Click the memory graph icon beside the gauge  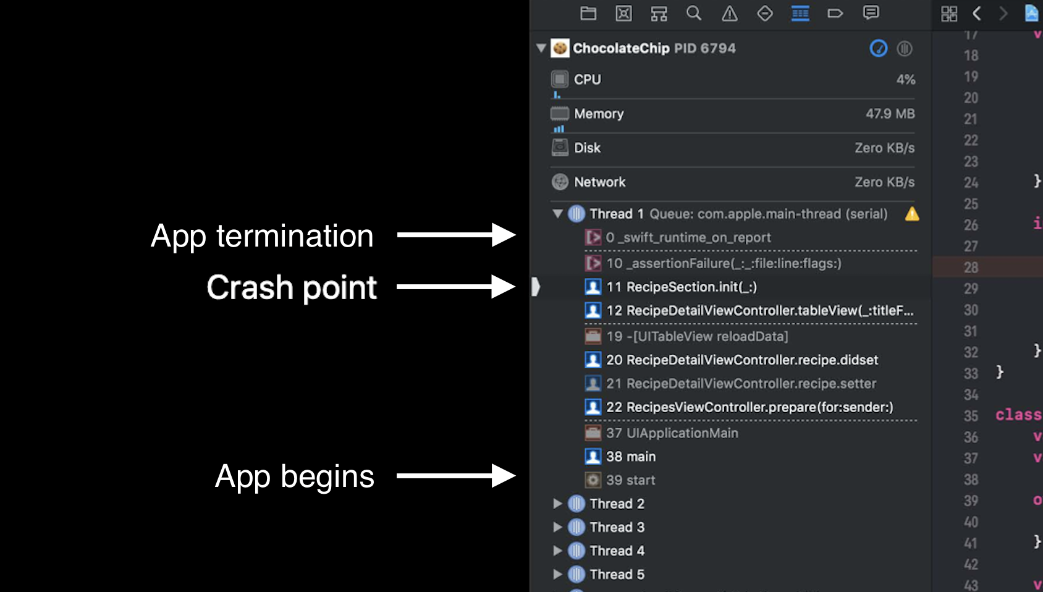click(904, 48)
